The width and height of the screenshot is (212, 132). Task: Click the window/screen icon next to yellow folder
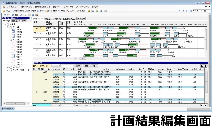tap(92, 11)
